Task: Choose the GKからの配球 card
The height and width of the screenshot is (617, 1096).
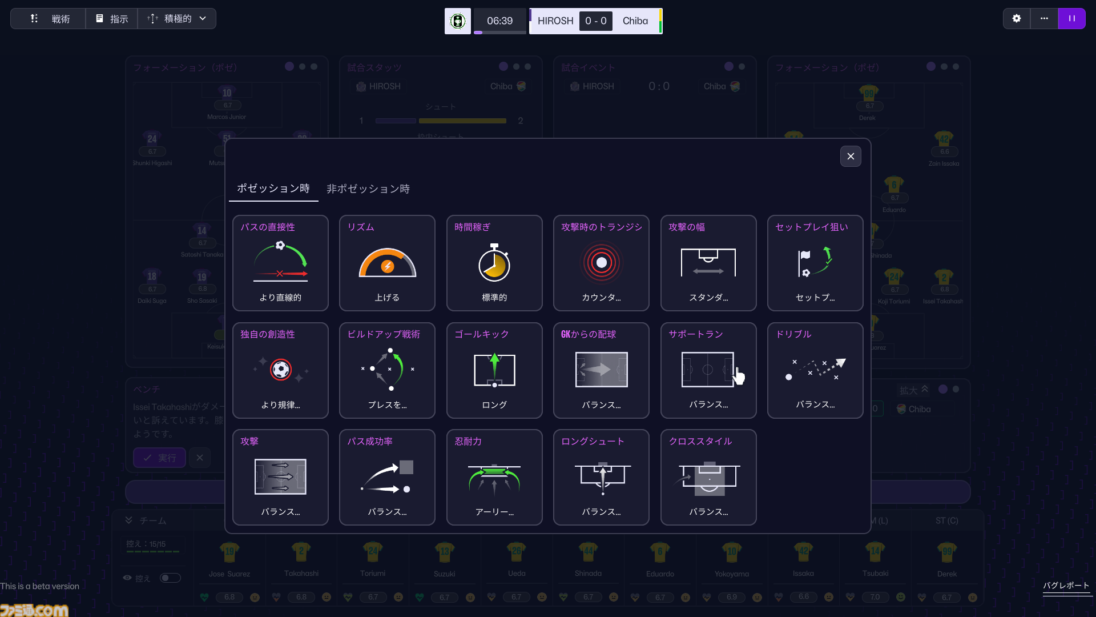Action: click(601, 370)
